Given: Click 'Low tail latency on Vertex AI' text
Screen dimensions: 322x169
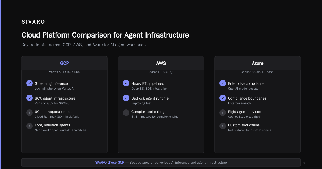Looking at the screenshot, I should coord(54,89).
